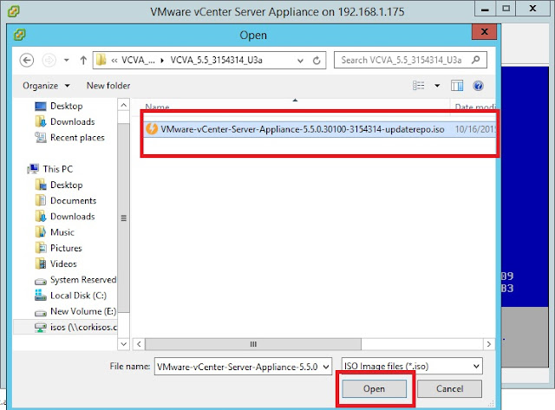Select Videos folder

point(55,264)
